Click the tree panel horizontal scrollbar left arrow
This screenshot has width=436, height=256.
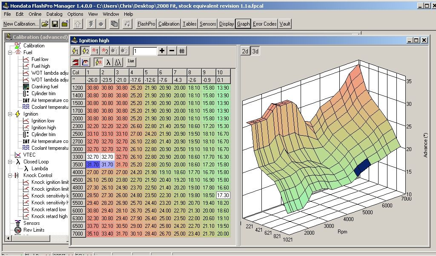8,238
